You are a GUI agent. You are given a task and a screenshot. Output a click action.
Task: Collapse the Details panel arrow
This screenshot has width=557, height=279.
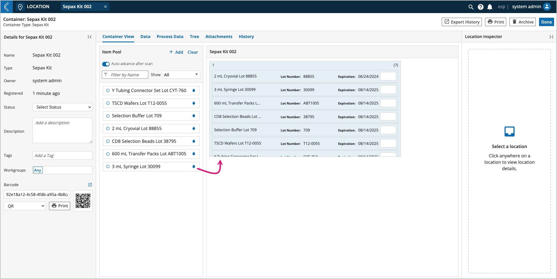90,37
